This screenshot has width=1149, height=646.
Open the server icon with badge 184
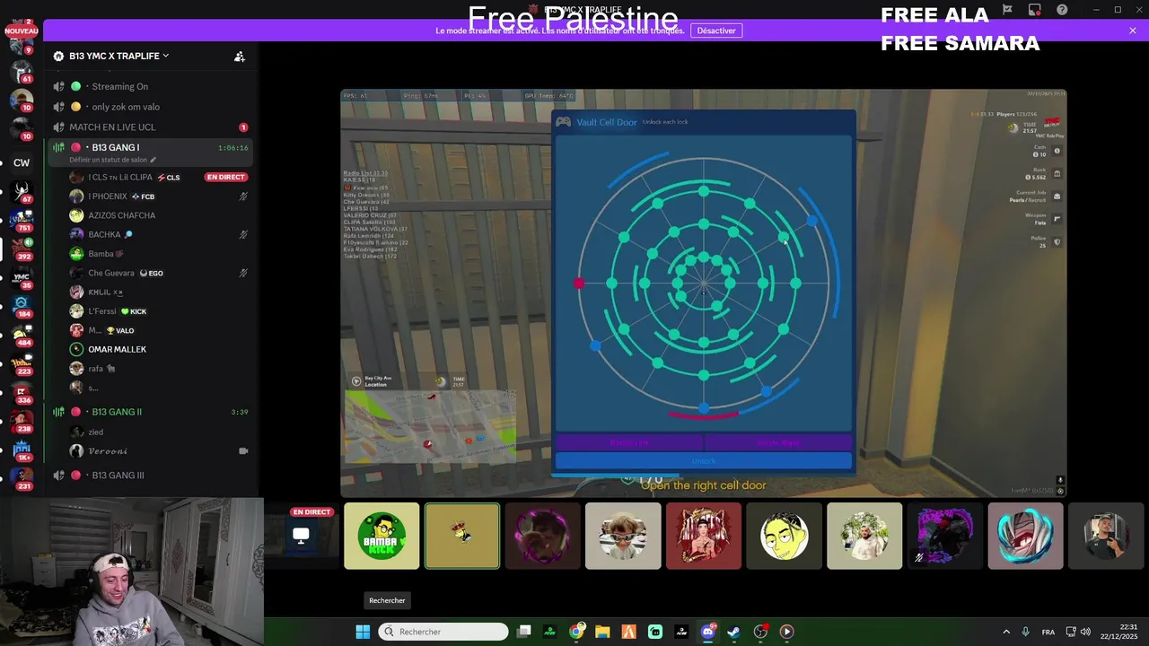point(22,304)
